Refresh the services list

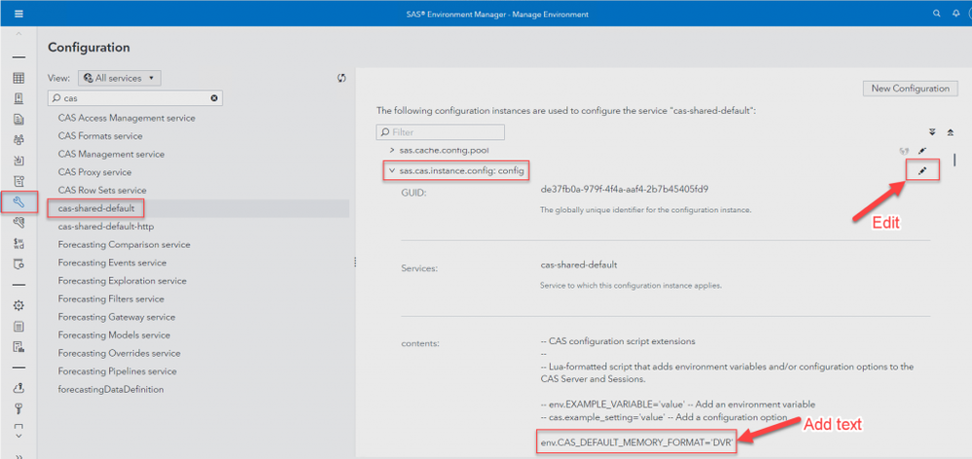(x=342, y=78)
